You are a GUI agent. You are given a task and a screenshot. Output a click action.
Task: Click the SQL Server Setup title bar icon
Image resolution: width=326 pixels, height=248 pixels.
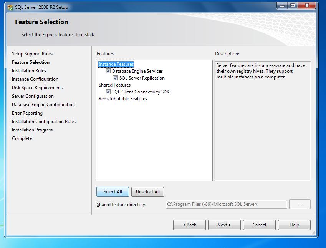pyautogui.click(x=10, y=7)
